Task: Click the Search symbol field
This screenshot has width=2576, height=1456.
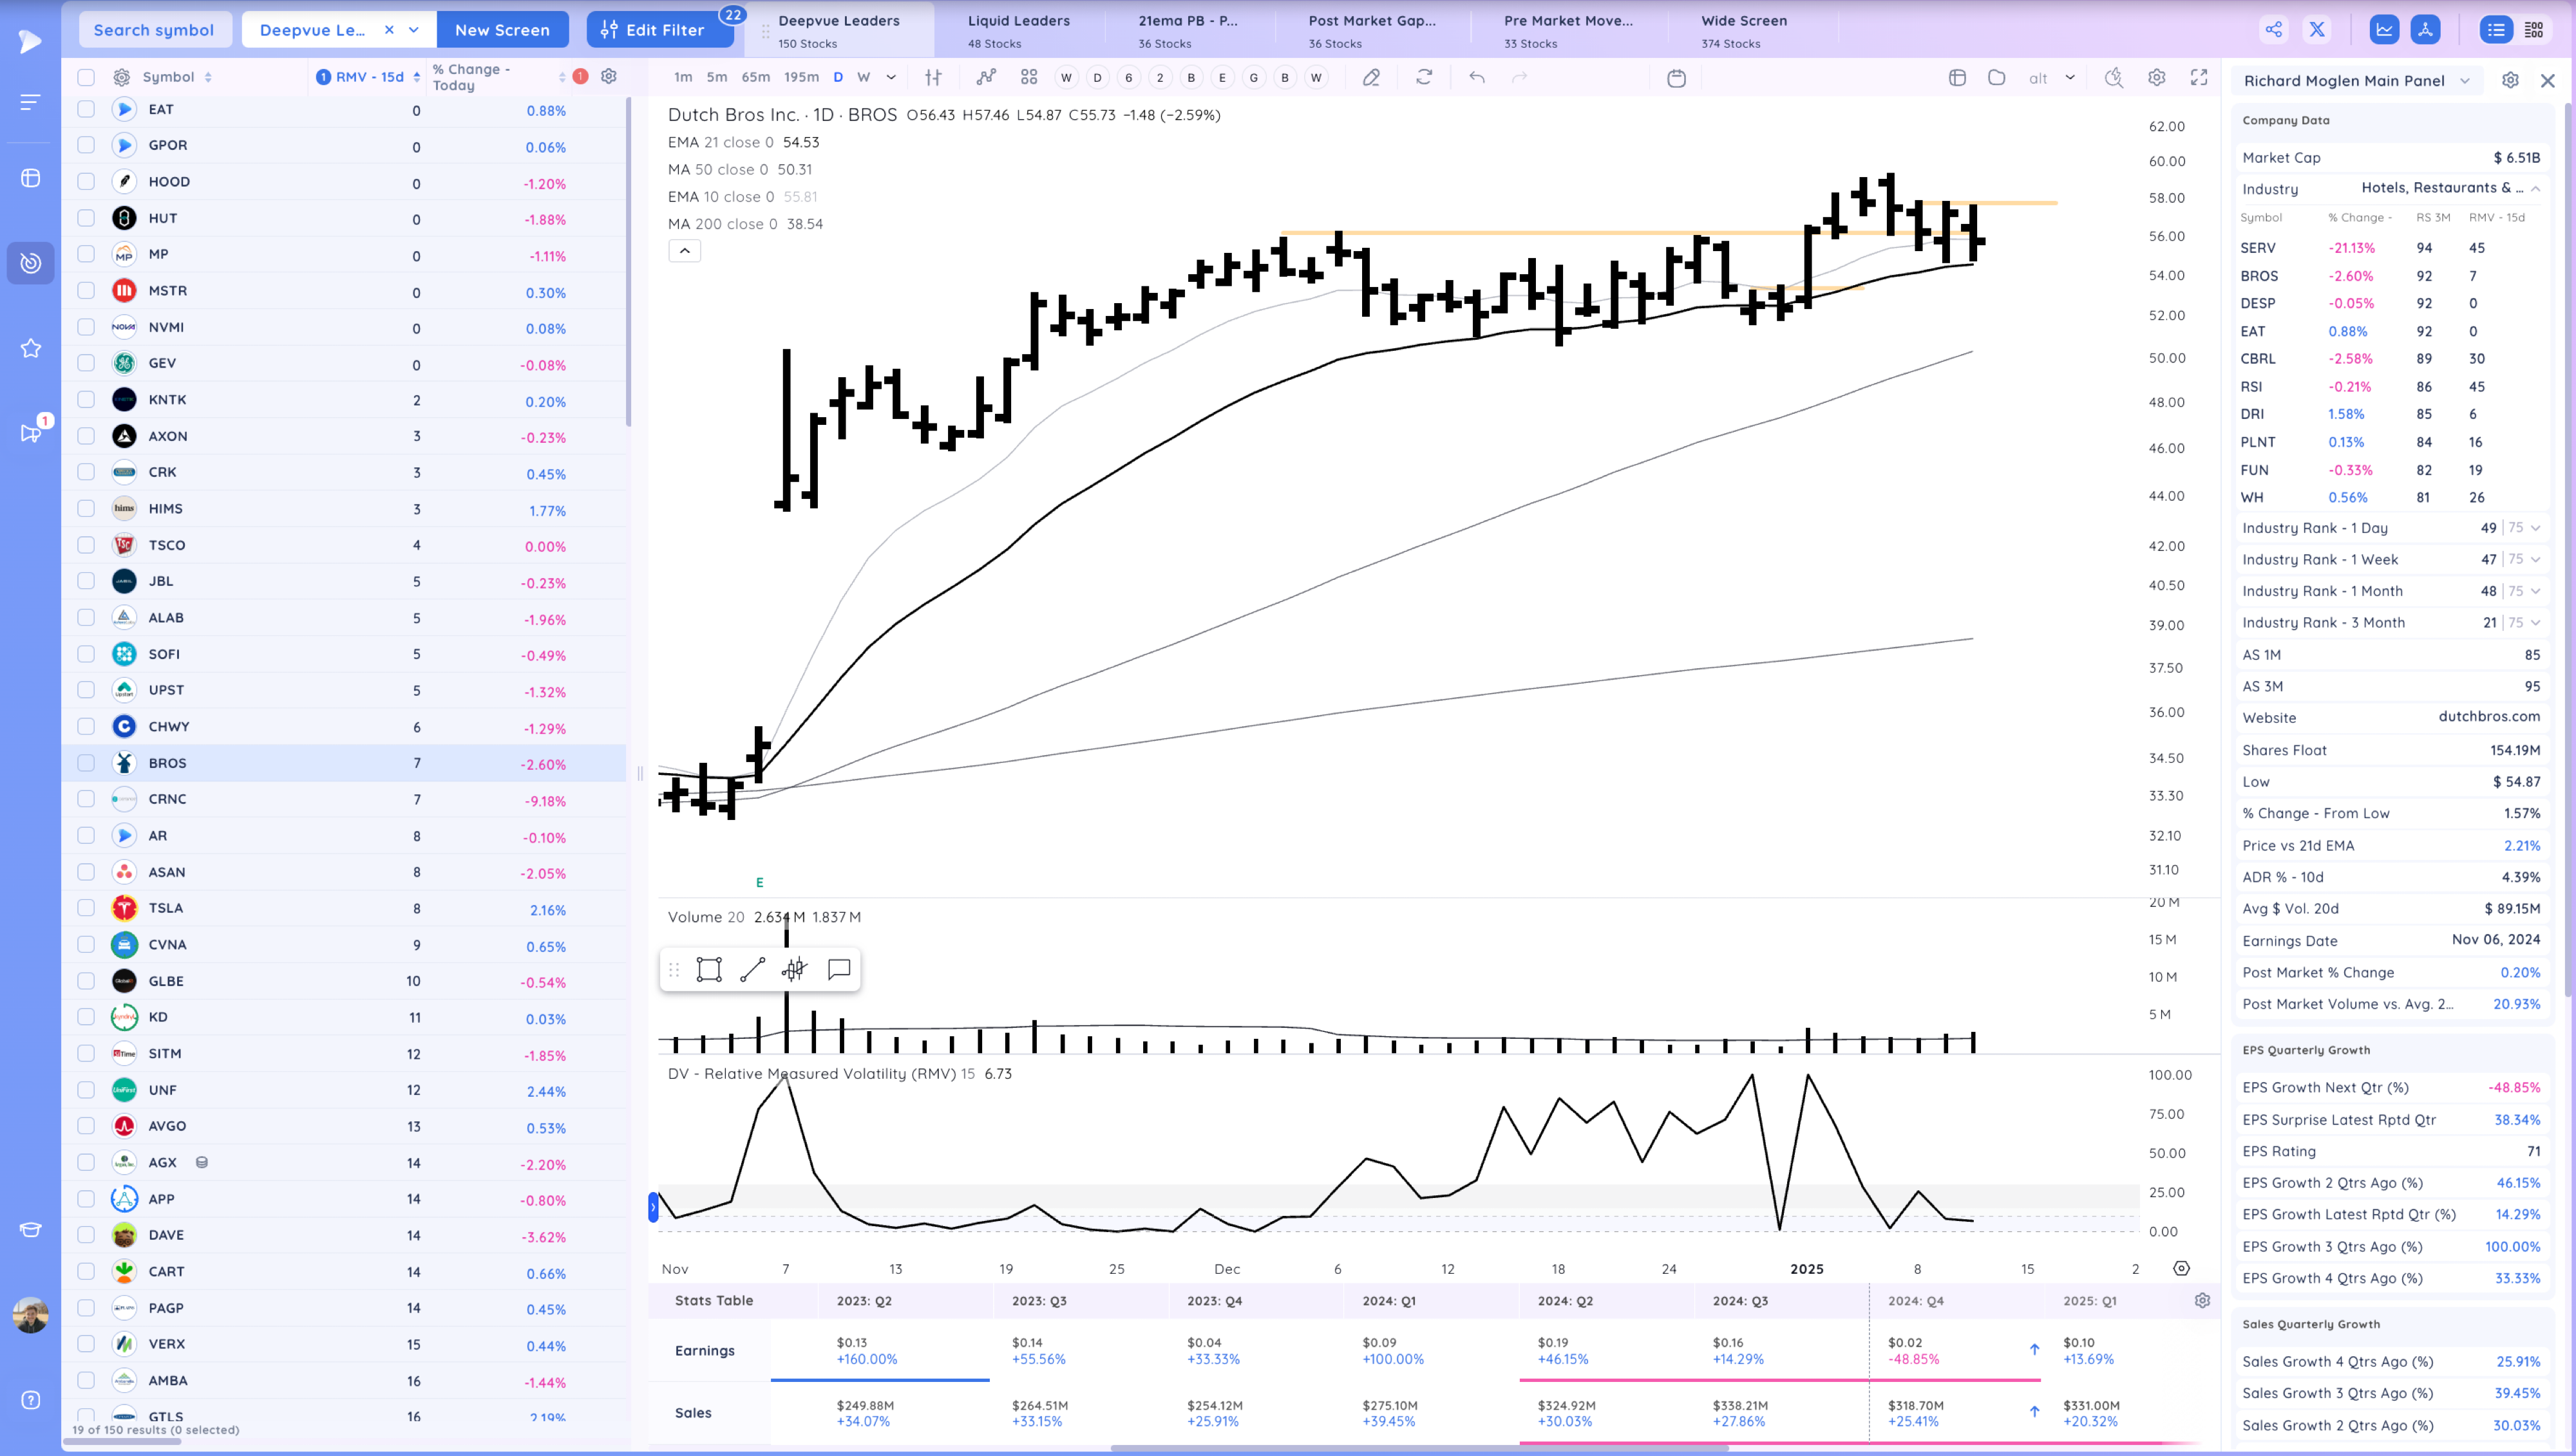Action: click(x=154, y=30)
